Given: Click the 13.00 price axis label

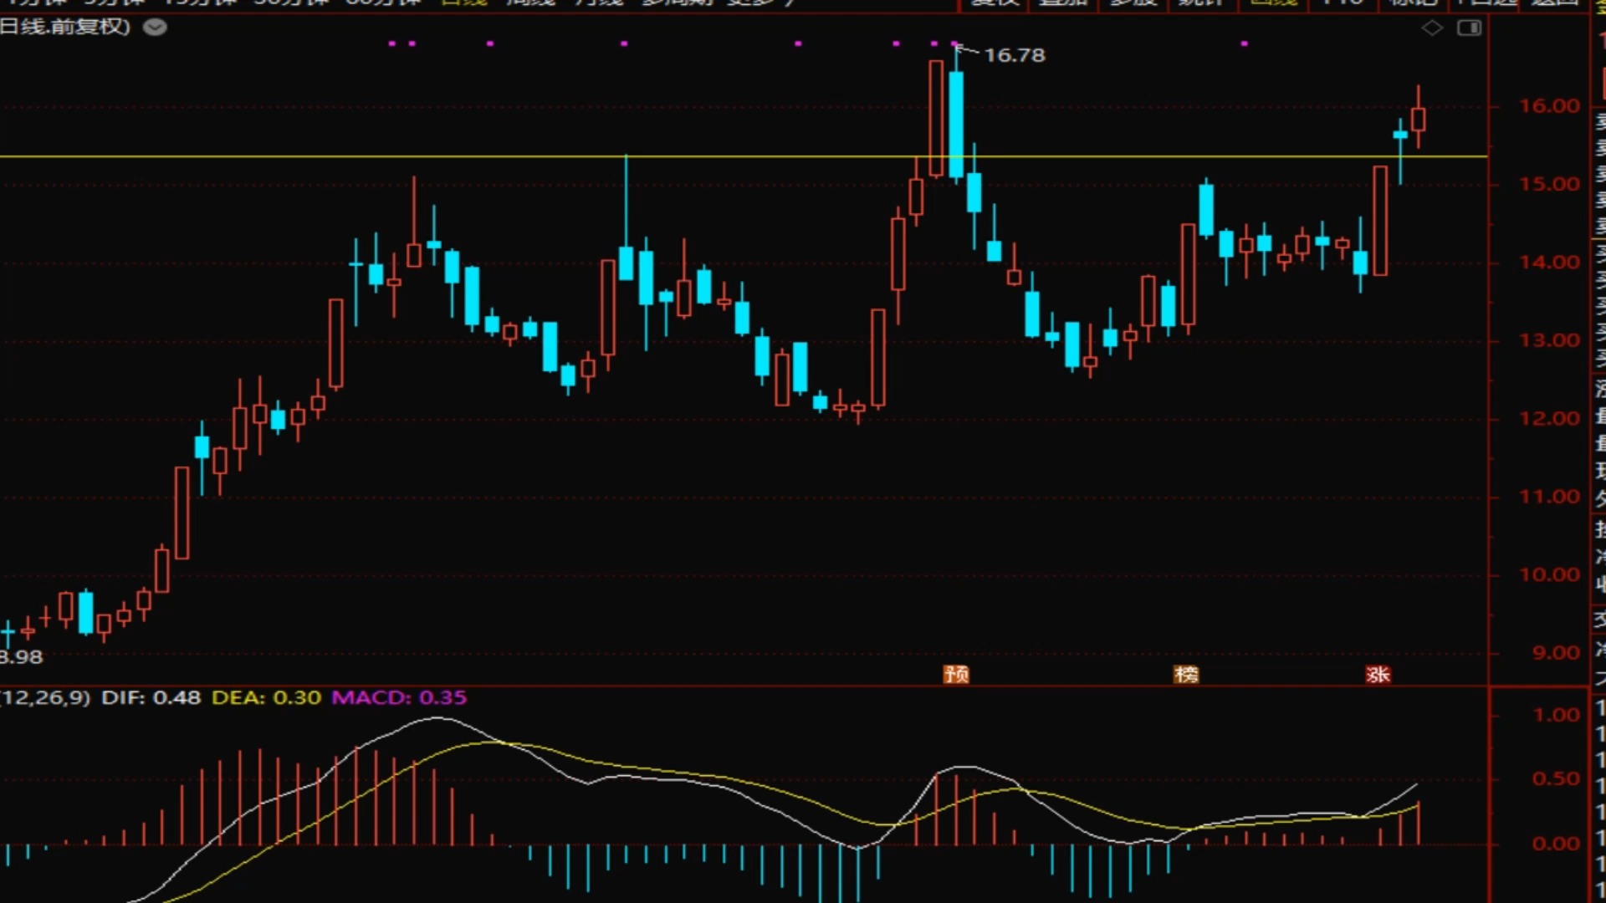Looking at the screenshot, I should 1549,340.
